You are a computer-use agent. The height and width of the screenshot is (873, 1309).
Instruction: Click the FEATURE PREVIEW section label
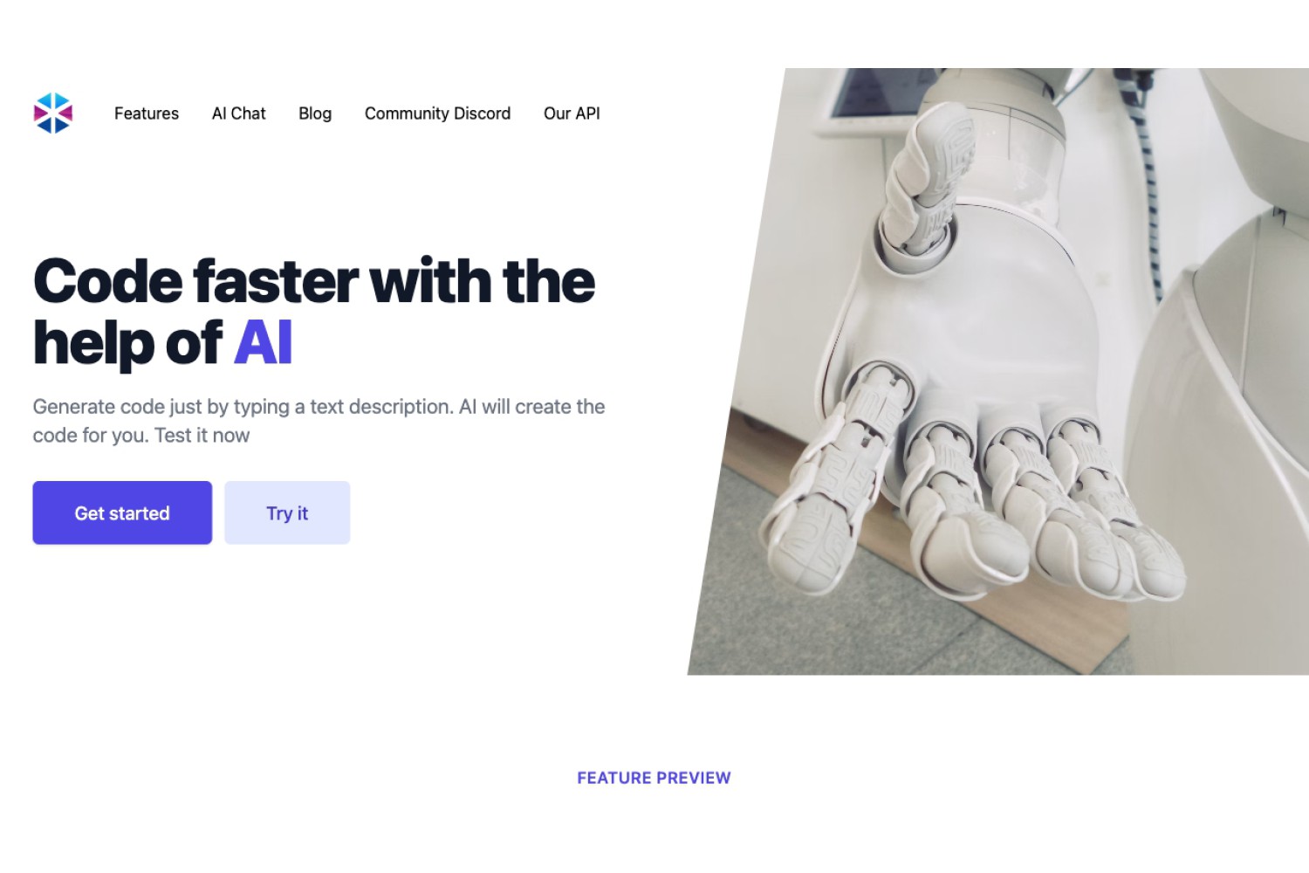pyautogui.click(x=654, y=778)
